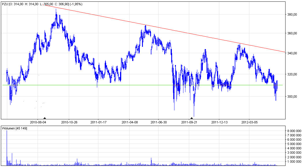Click the 2011-01-17 date label
Viewport: 302px width, 167px height.
[x=98, y=122]
